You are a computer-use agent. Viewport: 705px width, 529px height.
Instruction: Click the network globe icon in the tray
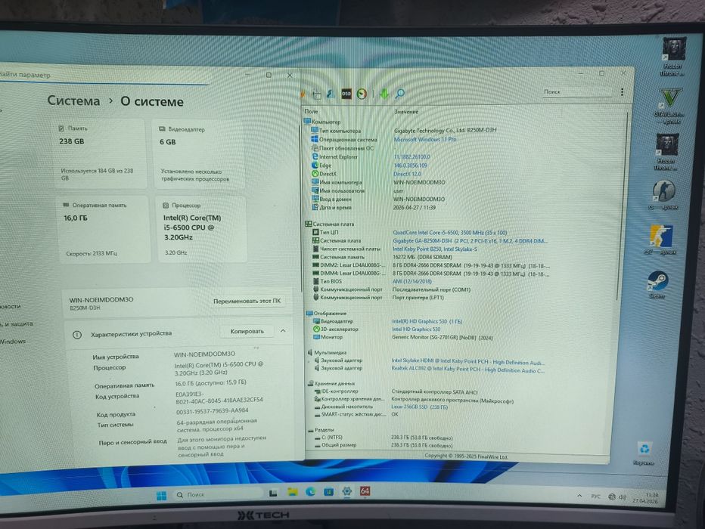(611, 497)
